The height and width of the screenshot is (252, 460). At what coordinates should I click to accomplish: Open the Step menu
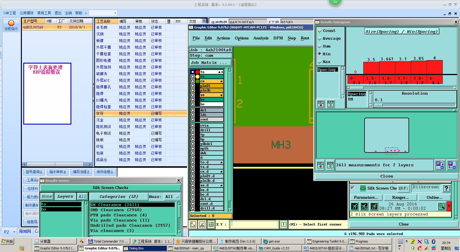pos(292,38)
